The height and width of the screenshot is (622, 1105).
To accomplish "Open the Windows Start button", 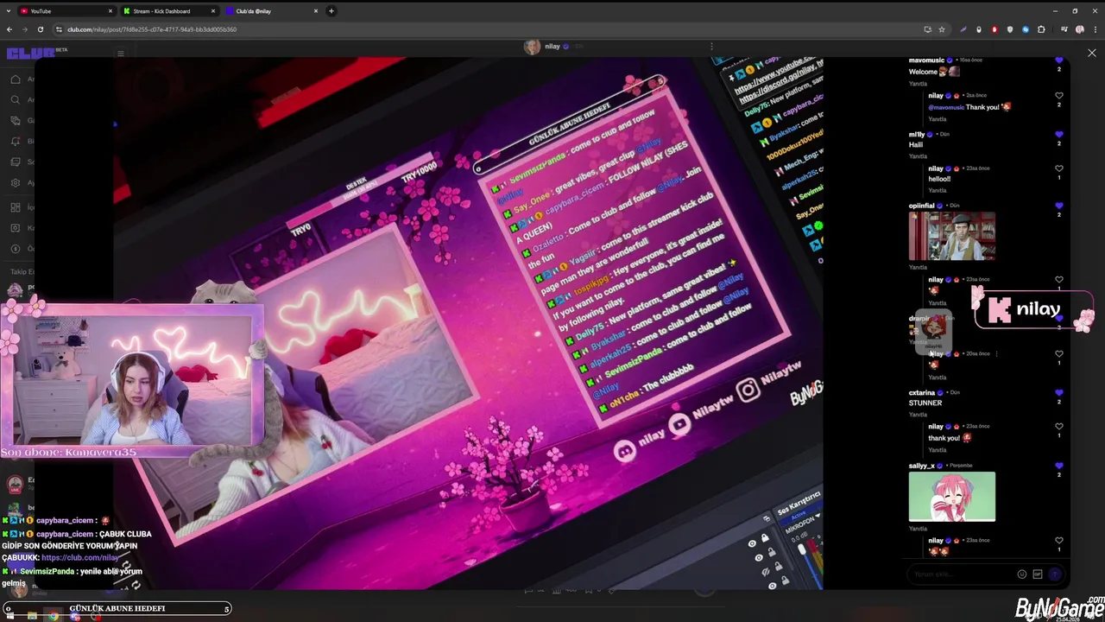I will click(9, 616).
